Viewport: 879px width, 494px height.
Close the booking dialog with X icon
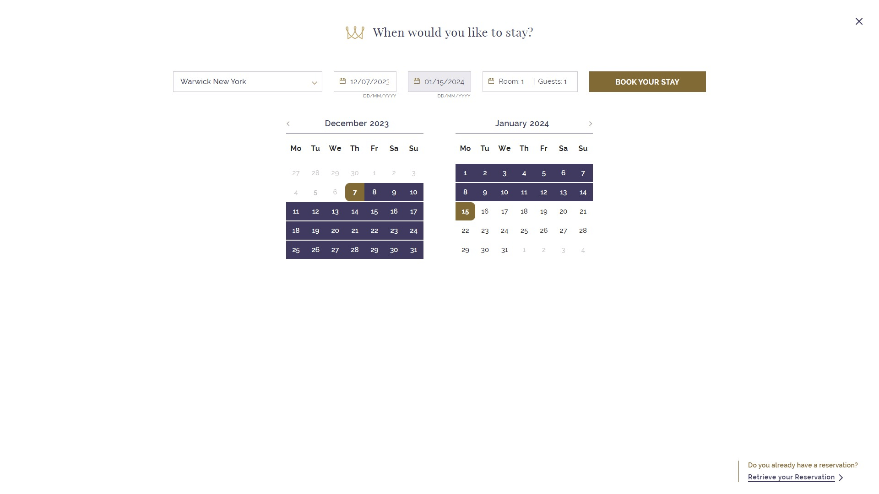pyautogui.click(x=859, y=21)
